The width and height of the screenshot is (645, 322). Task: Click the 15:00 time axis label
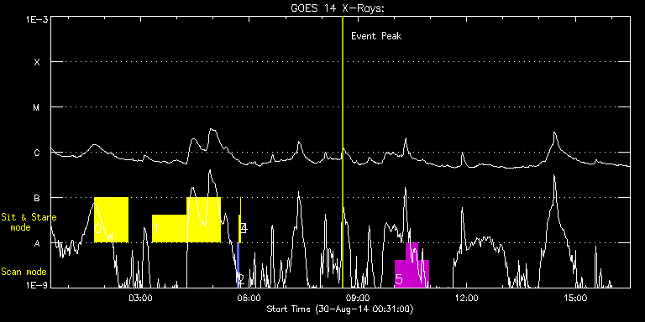pos(576,298)
